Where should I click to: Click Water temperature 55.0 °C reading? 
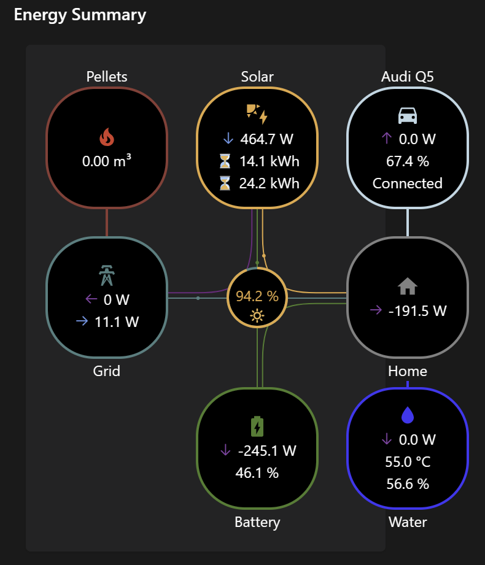[x=408, y=462]
